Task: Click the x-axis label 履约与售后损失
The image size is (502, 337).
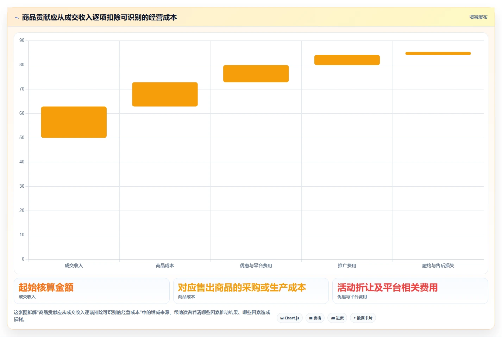Action: 438,266
